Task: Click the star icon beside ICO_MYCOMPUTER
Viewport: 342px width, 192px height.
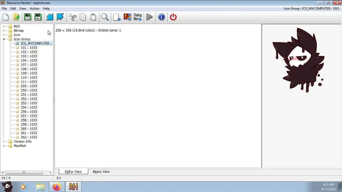Action: [17, 43]
